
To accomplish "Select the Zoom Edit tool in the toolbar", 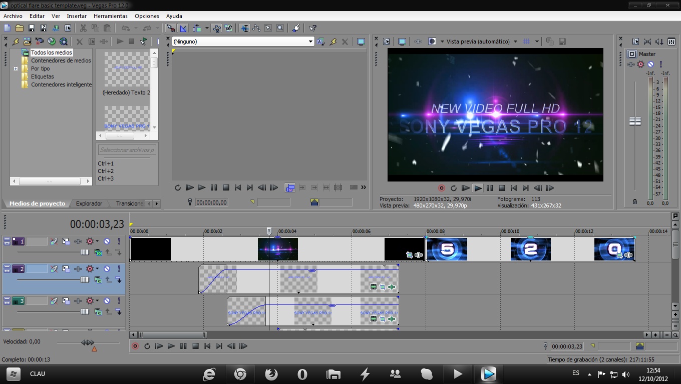I will [x=279, y=28].
